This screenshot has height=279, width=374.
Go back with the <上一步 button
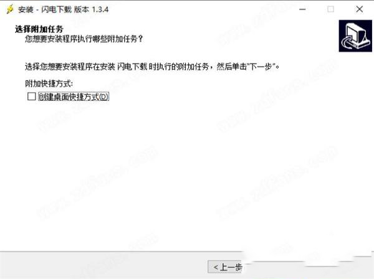coord(224,267)
